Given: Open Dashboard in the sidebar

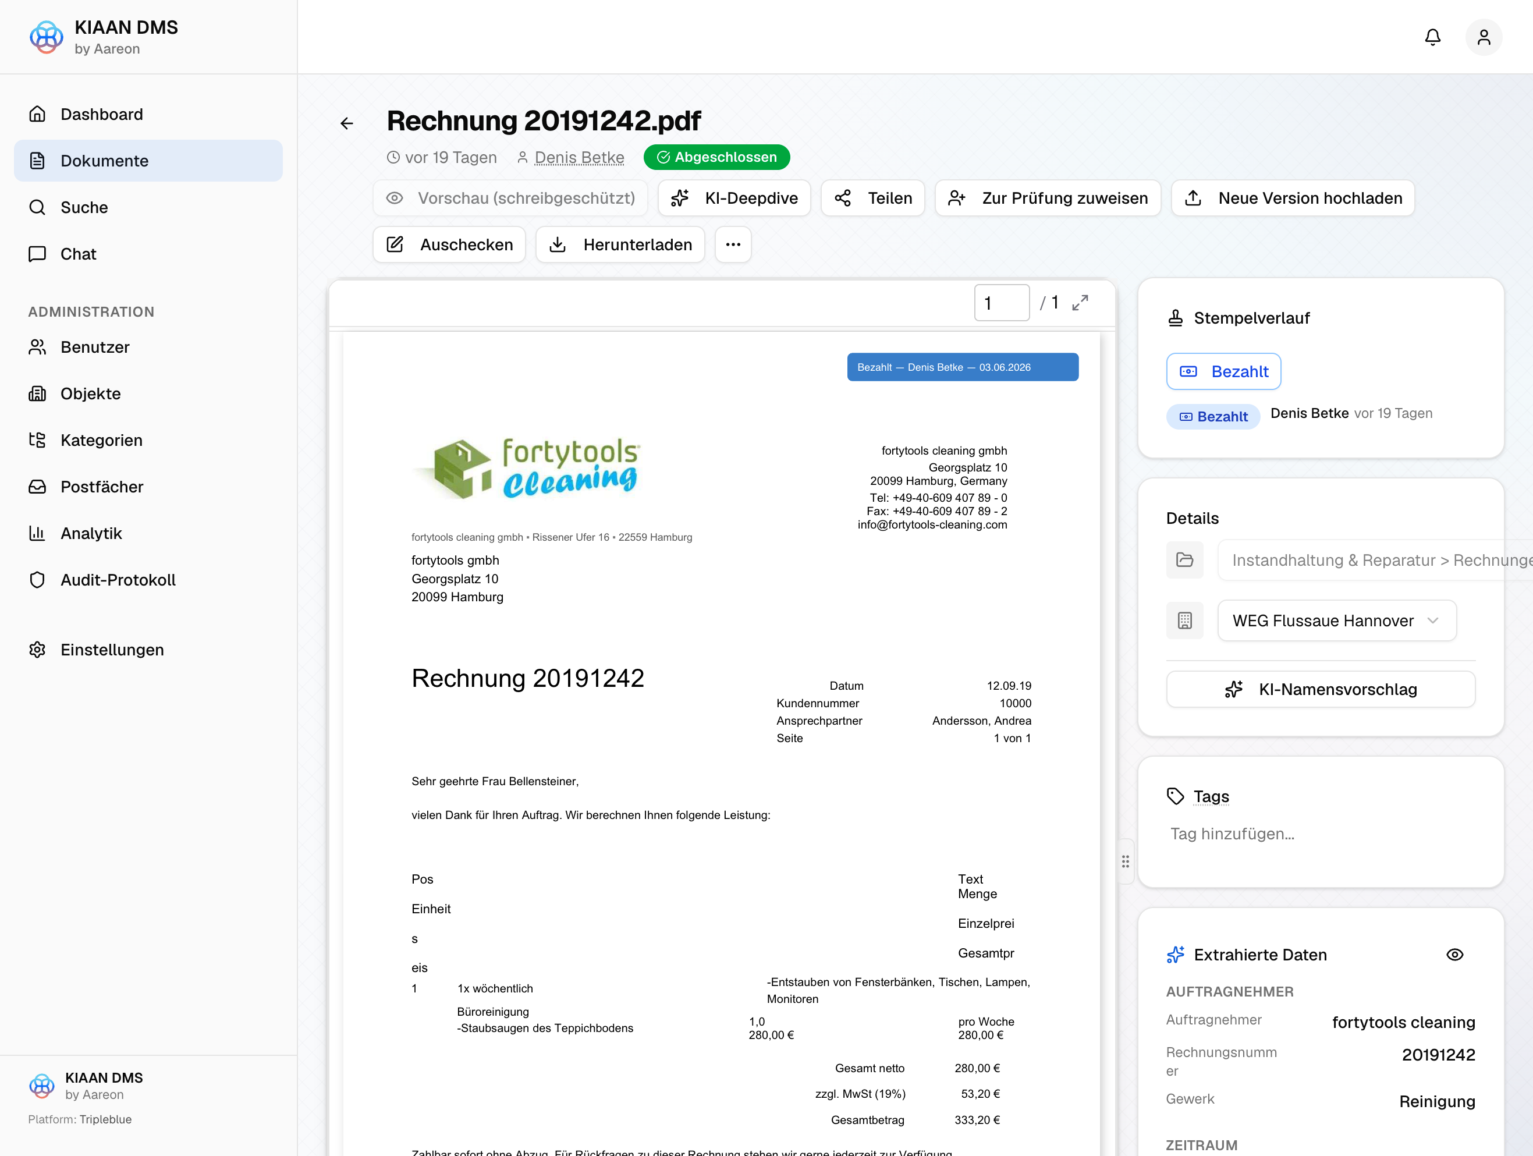Looking at the screenshot, I should (148, 114).
